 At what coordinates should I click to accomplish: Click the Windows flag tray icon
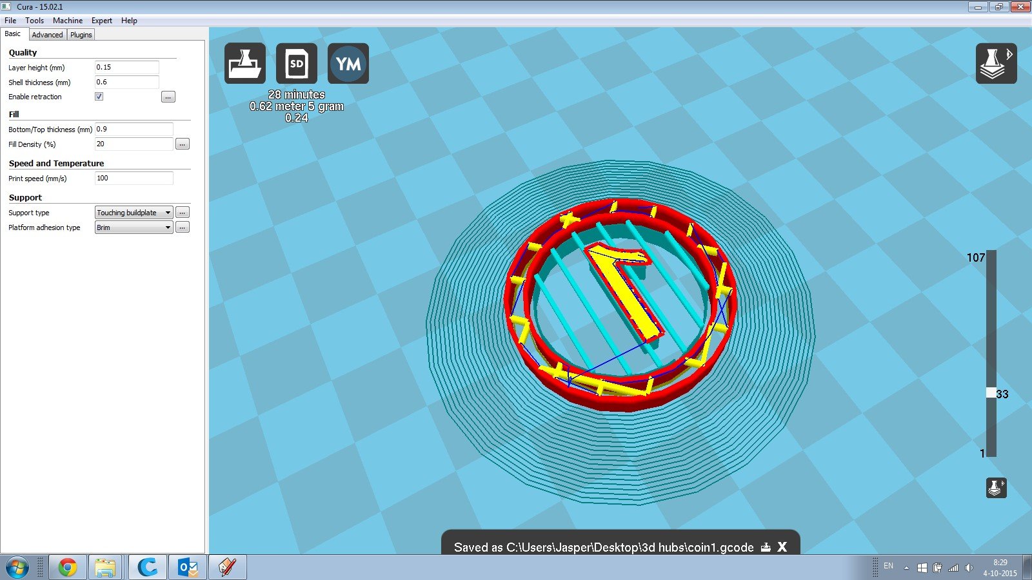(x=922, y=568)
